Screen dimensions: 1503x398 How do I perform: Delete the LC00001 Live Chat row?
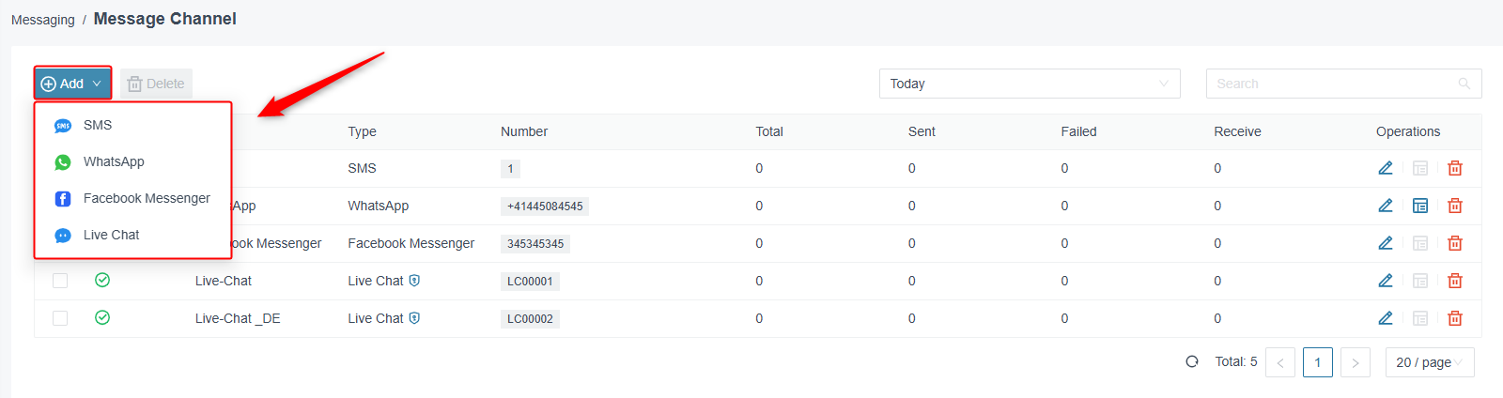[x=1455, y=281]
